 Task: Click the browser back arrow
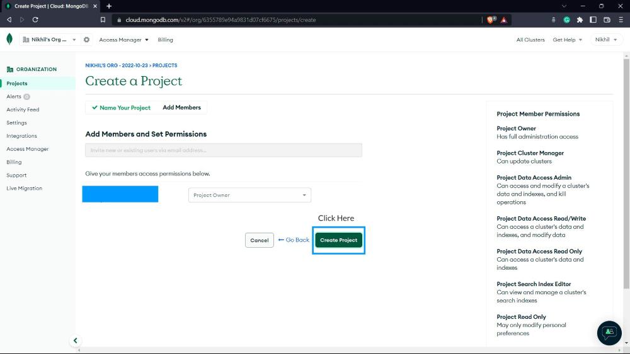coord(9,19)
